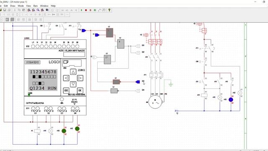
Task: Toggle the Q circuit breaker on power lines
Action: (153, 37)
